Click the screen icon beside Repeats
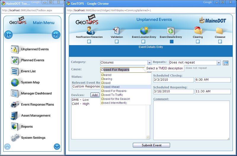The height and width of the screenshot is (156, 237). pyautogui.click(x=225, y=63)
